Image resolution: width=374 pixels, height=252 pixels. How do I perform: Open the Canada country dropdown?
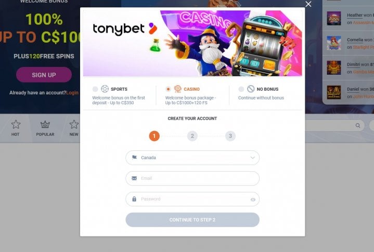point(192,158)
